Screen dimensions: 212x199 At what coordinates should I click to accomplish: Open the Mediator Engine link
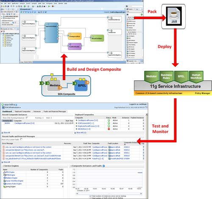coord(11,178)
